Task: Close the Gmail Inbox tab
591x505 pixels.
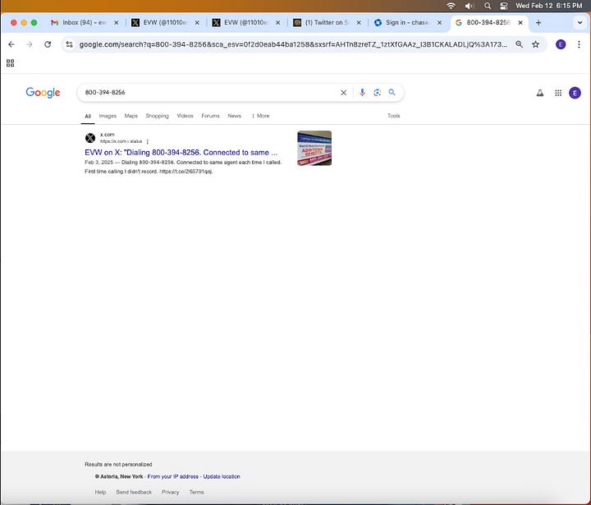Action: point(116,23)
